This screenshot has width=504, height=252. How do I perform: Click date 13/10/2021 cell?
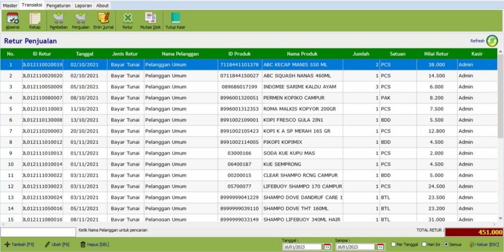click(x=85, y=120)
